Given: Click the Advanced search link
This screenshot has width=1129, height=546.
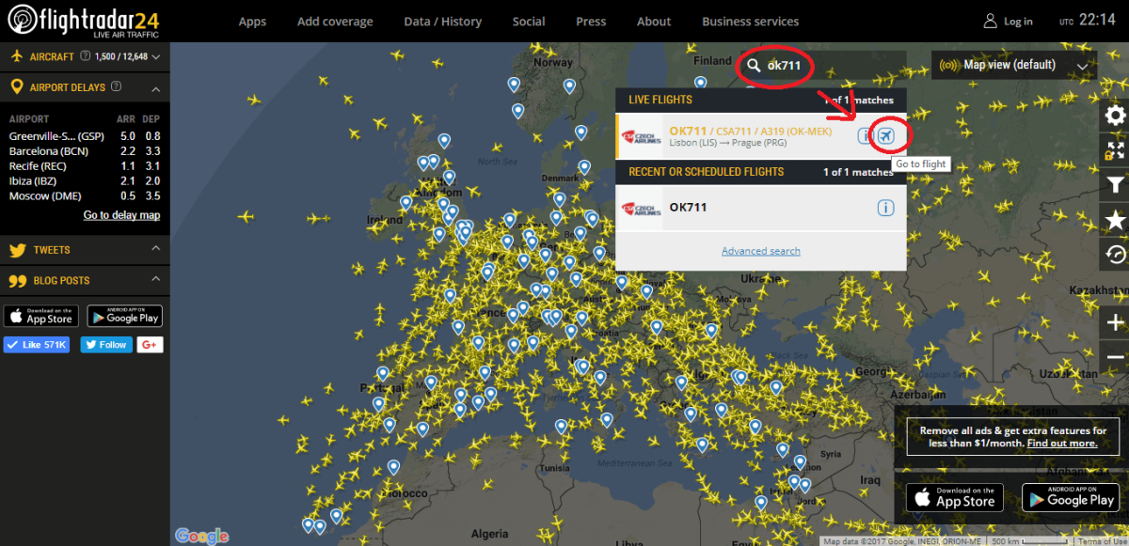Looking at the screenshot, I should (760, 251).
